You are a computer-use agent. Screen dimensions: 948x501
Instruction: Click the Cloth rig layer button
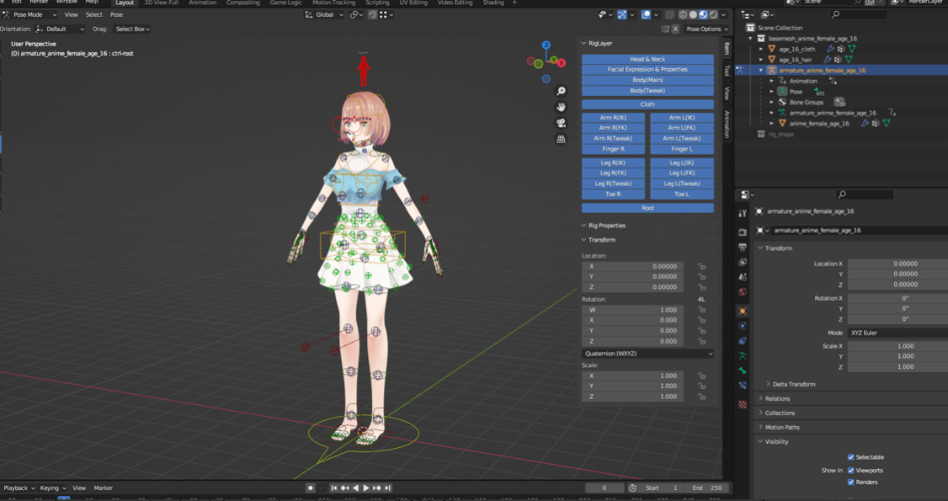[647, 104]
